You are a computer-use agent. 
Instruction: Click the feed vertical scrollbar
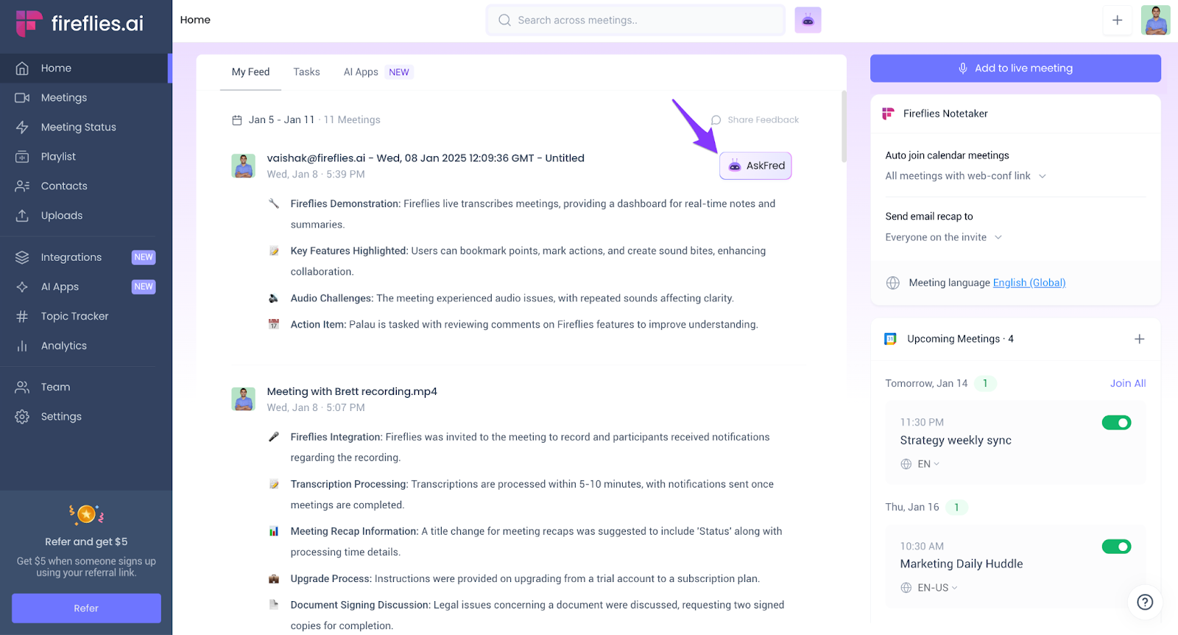844,126
